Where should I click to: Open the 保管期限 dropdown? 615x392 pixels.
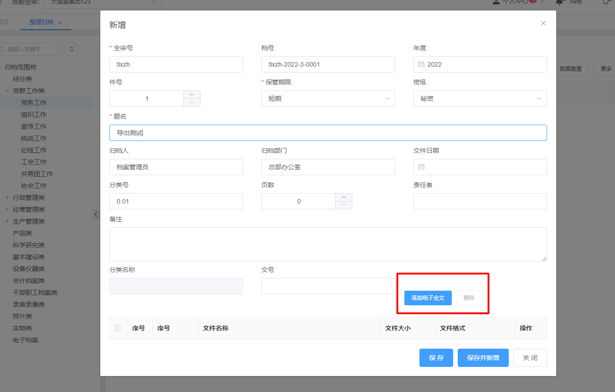328,99
